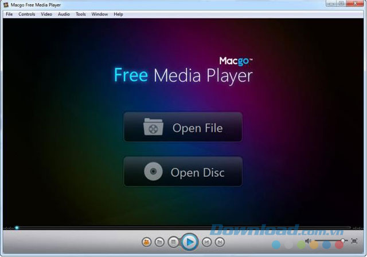Click the large Open Disc button
Viewport: 367px width, 257px height.
(x=183, y=172)
